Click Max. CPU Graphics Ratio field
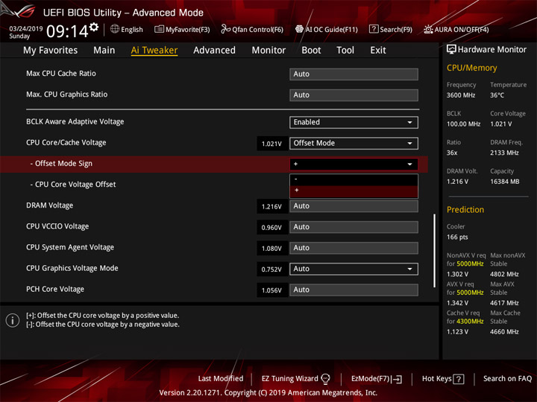This screenshot has height=402, width=537. pyautogui.click(x=354, y=95)
